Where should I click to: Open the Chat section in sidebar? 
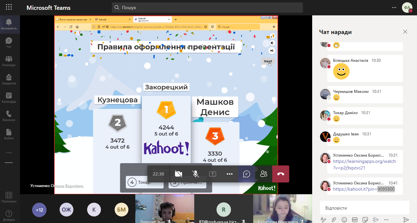click(9, 43)
